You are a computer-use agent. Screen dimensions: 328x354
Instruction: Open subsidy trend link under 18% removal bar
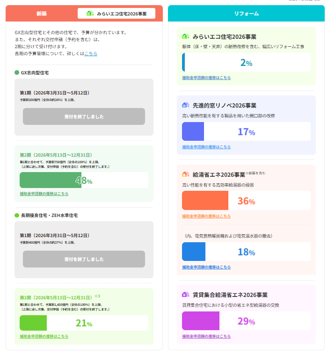(x=206, y=267)
